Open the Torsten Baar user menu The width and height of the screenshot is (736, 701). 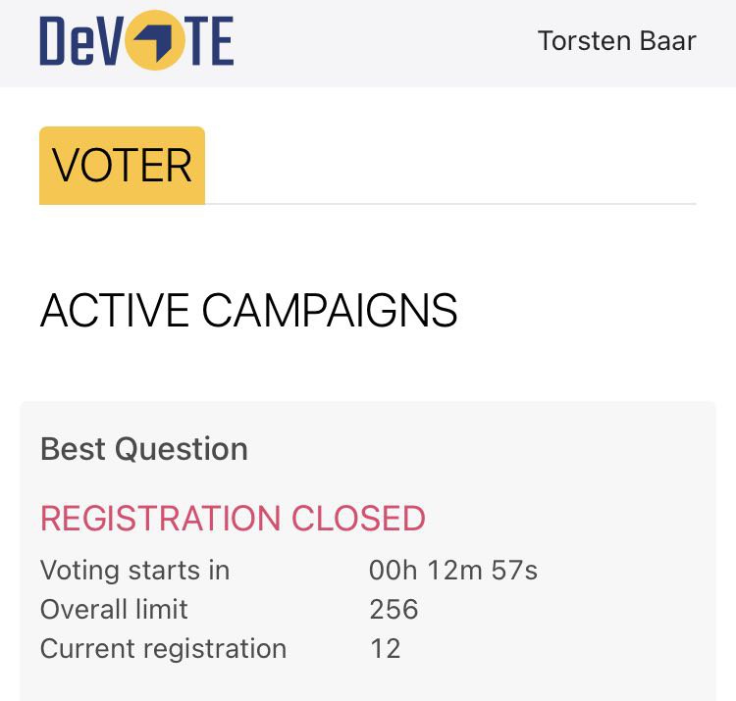pos(616,41)
